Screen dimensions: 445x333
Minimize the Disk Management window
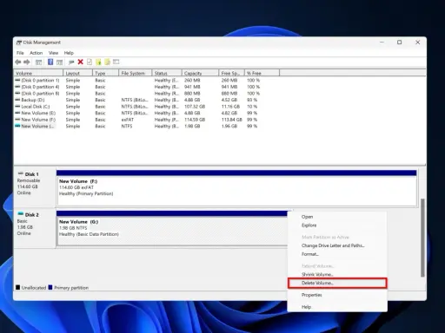click(382, 42)
